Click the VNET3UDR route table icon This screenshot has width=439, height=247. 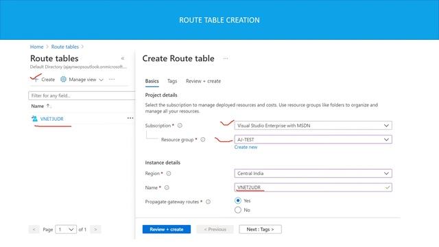(x=34, y=119)
